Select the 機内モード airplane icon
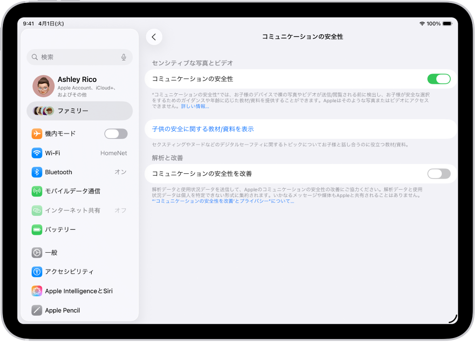 36,134
